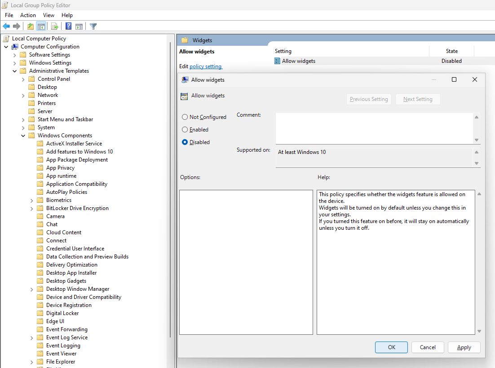Click the Allow widgets policy icon in list

[277, 61]
